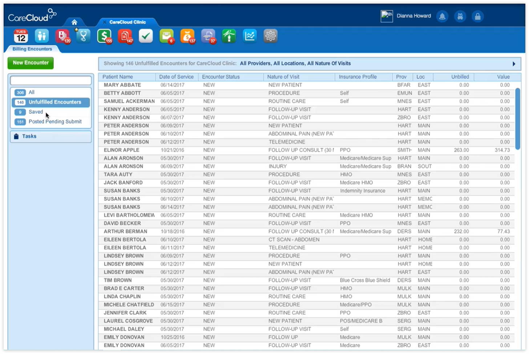Click Dianna Howard's profile picture
This screenshot has width=529, height=354.
[x=387, y=16]
